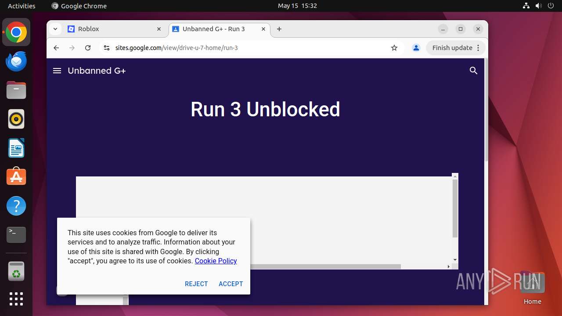This screenshot has width=562, height=316.
Task: Open the Help icon in the dock
Action: 16,206
